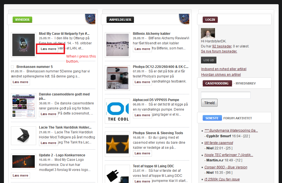Open the Phobya pump parts thumbnail
Viewport: 282px width, 183px height.
[x=117, y=78]
